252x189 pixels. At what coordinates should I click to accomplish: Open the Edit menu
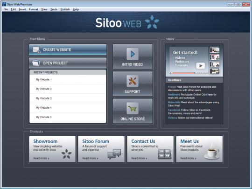coord(14,9)
